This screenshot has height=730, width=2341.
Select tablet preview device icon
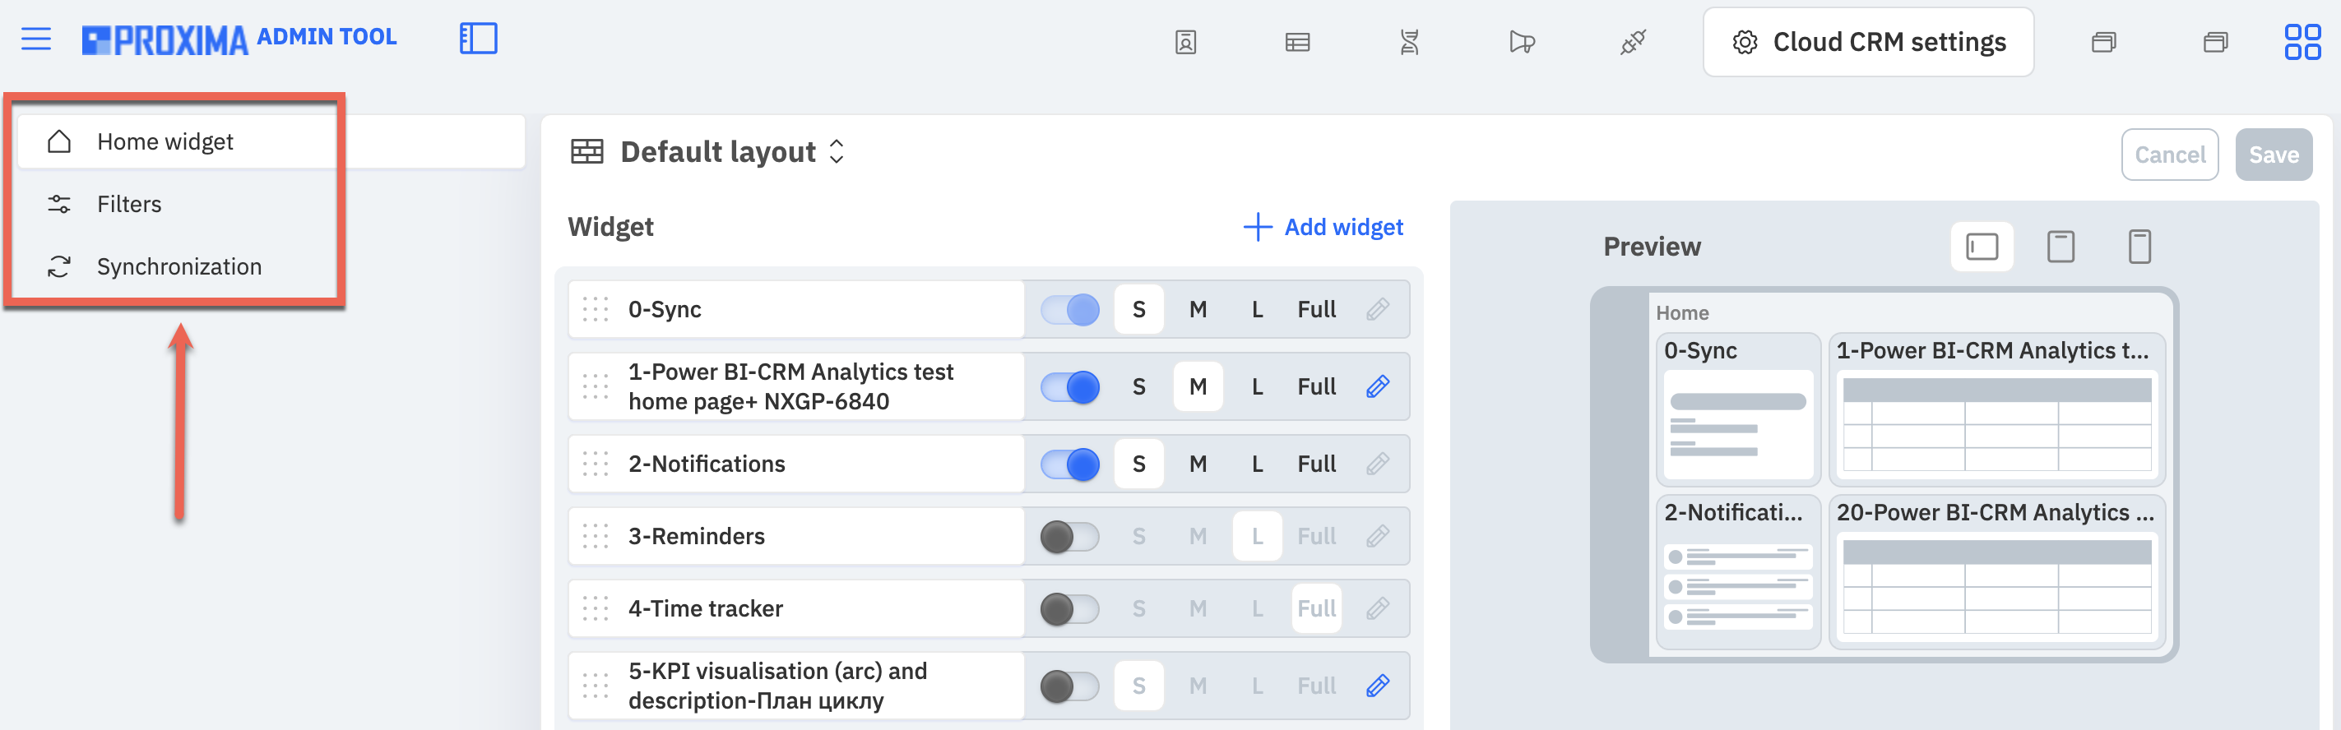[x=2060, y=246]
